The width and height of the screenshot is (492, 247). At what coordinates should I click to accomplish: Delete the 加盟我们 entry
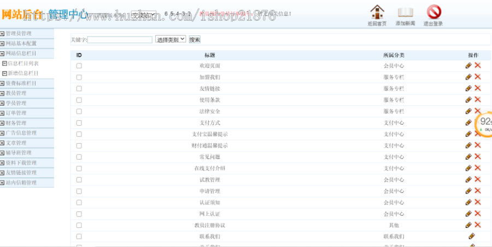pos(478,77)
